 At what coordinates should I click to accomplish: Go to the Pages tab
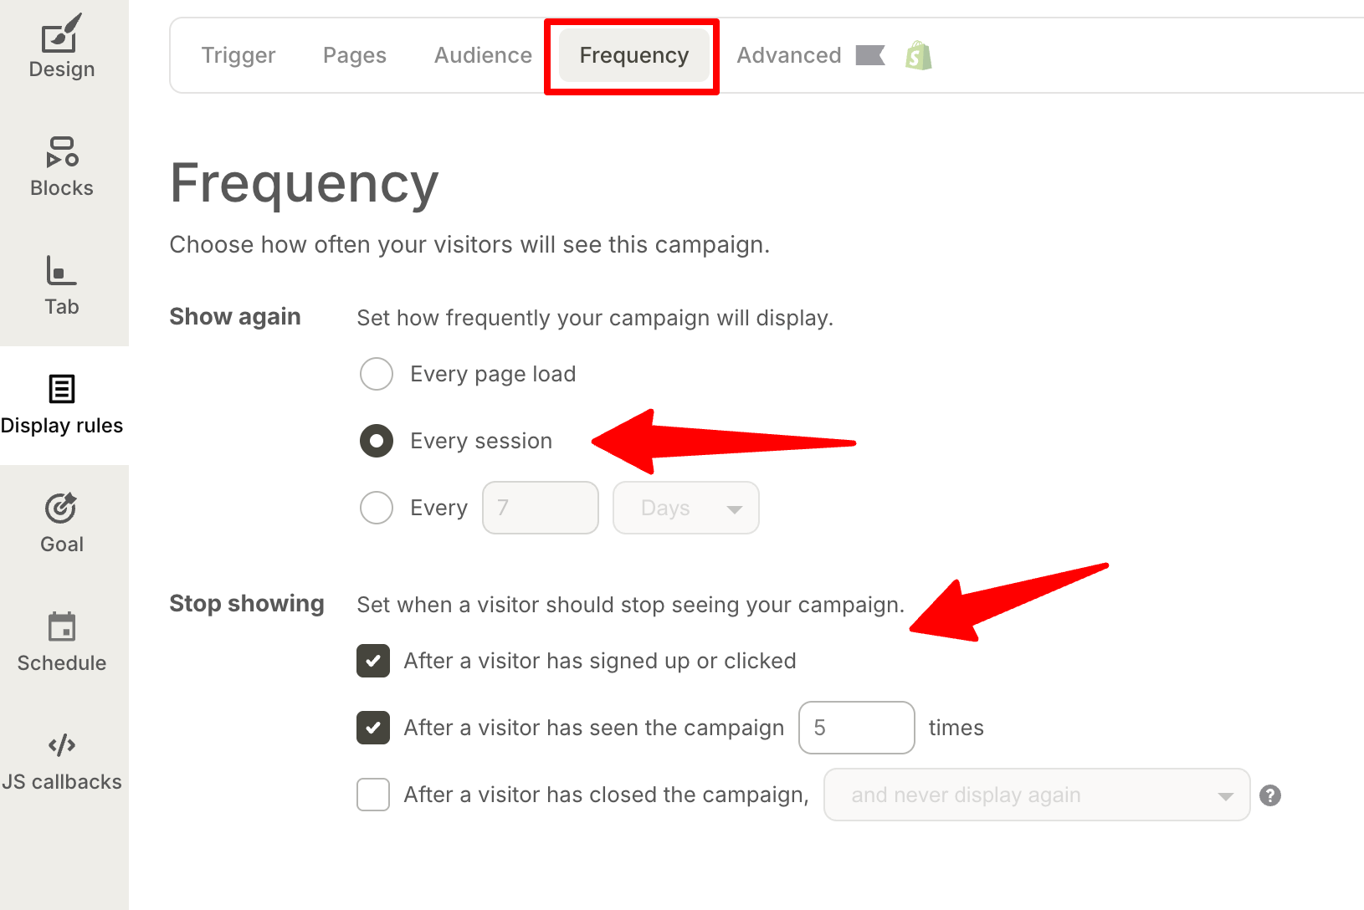[355, 55]
